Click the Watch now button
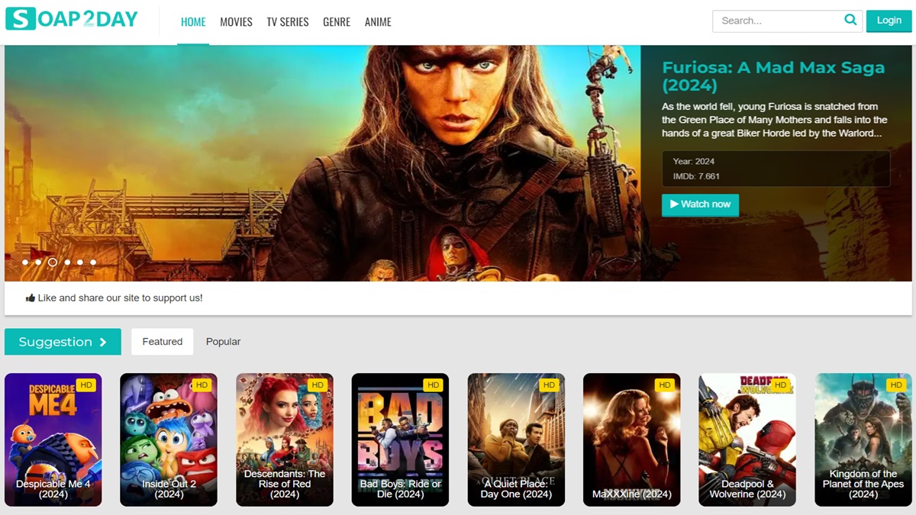 [700, 204]
